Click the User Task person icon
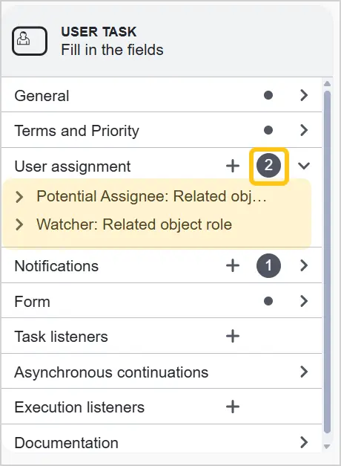The image size is (341, 466). point(30,41)
